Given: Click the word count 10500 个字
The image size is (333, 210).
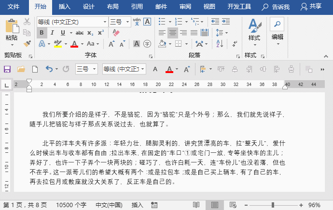Looking at the screenshot, I should [70, 205].
